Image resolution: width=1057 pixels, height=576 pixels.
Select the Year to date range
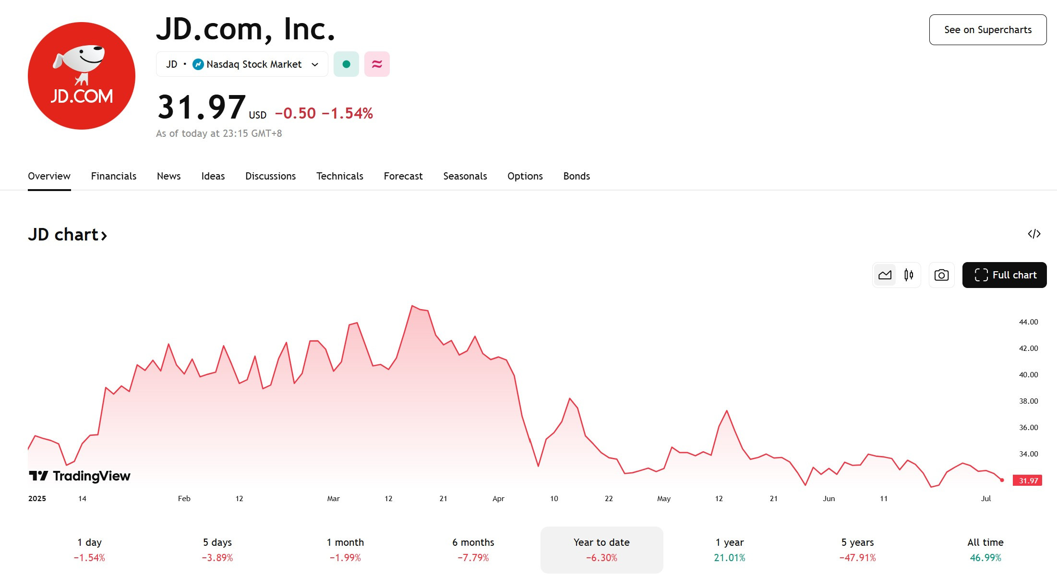tap(602, 550)
